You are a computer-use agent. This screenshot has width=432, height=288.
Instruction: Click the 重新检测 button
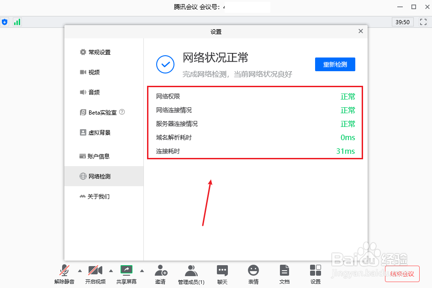335,64
